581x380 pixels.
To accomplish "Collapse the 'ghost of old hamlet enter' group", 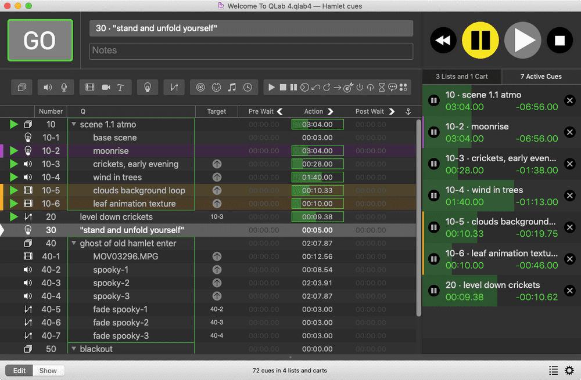I will pos(74,243).
